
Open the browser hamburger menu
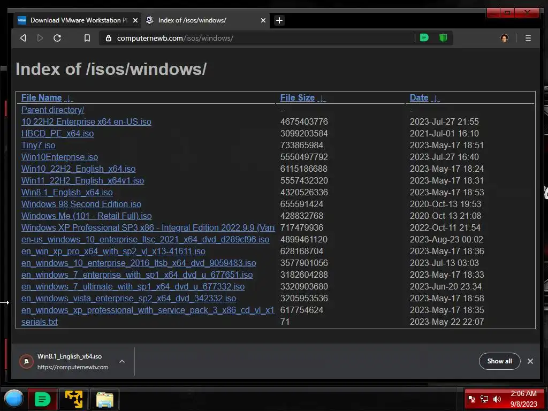coord(528,38)
